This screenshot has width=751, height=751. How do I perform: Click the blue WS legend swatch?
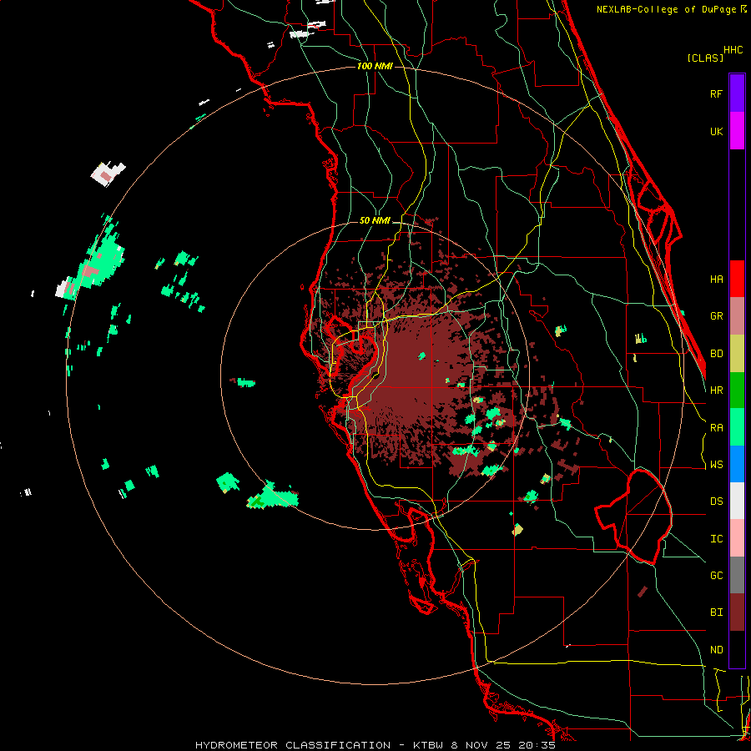coord(737,464)
